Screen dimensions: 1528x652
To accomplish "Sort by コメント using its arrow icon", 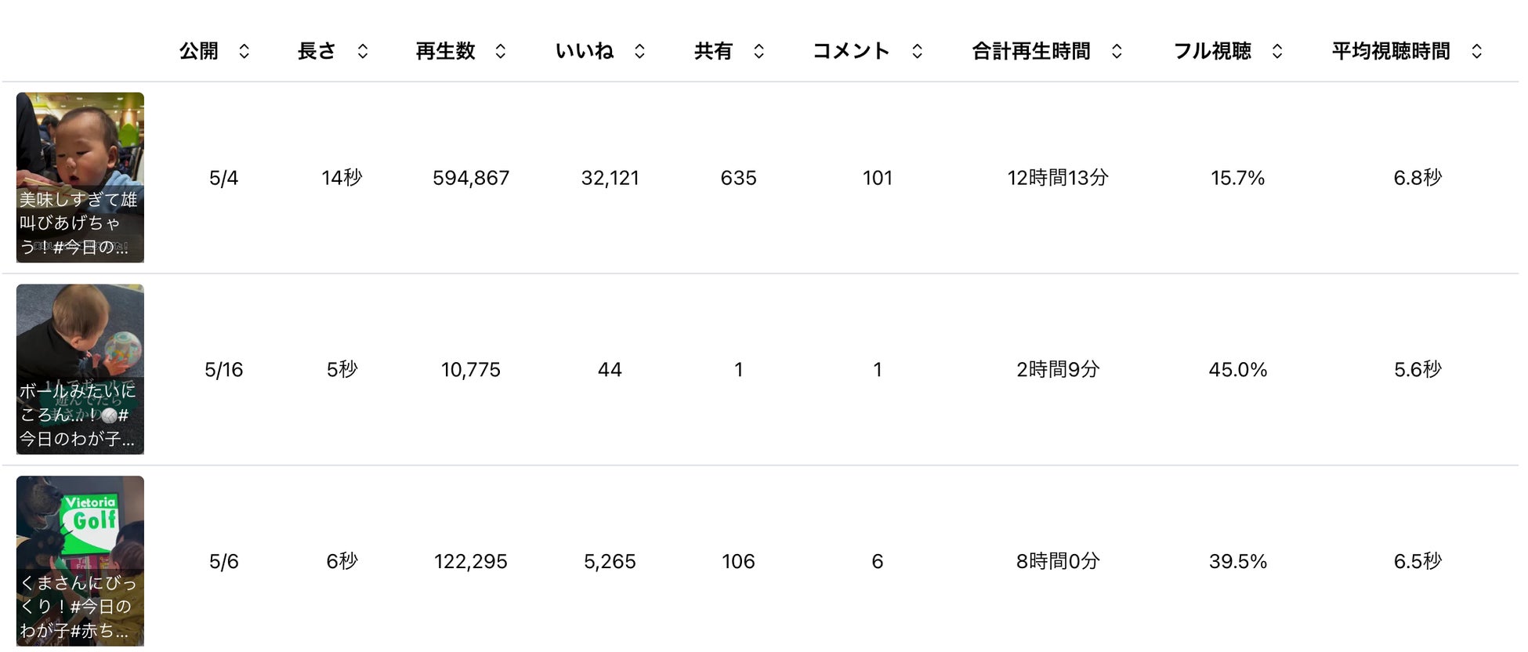I will pos(918,52).
